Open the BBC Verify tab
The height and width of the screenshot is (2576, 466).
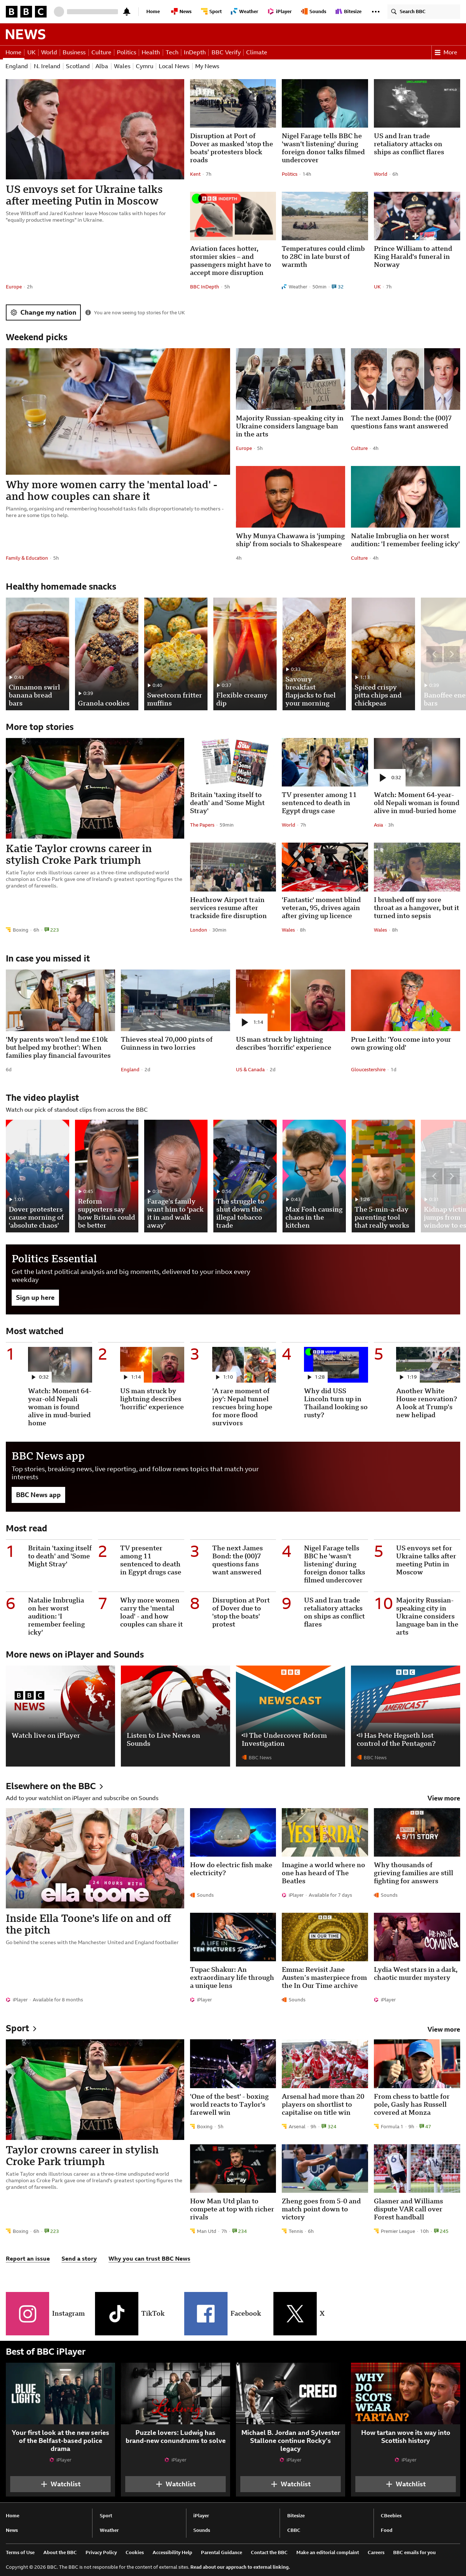225,52
